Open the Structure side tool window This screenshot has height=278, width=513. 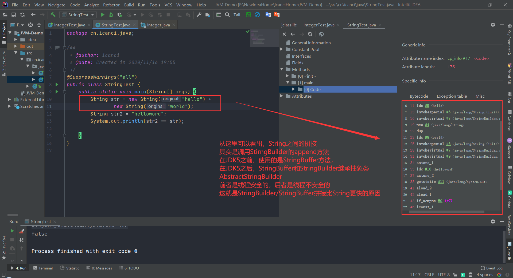(4, 63)
